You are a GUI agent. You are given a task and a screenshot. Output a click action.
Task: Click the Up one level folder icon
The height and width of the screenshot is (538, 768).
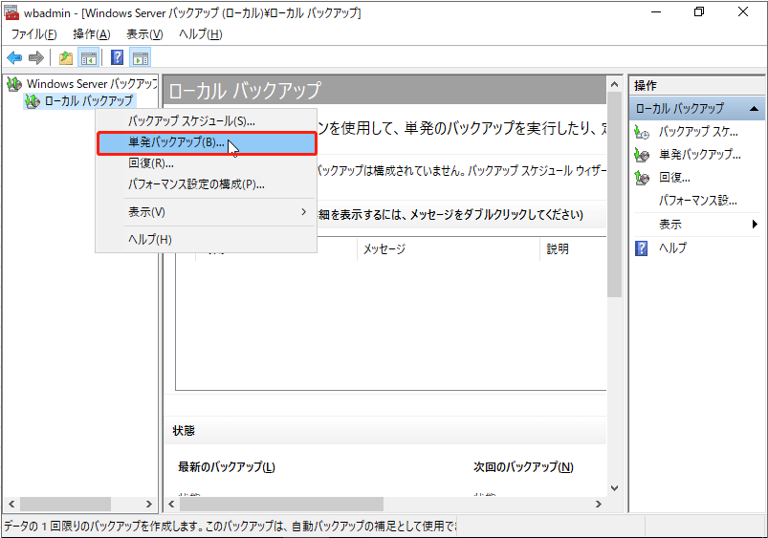tap(66, 57)
